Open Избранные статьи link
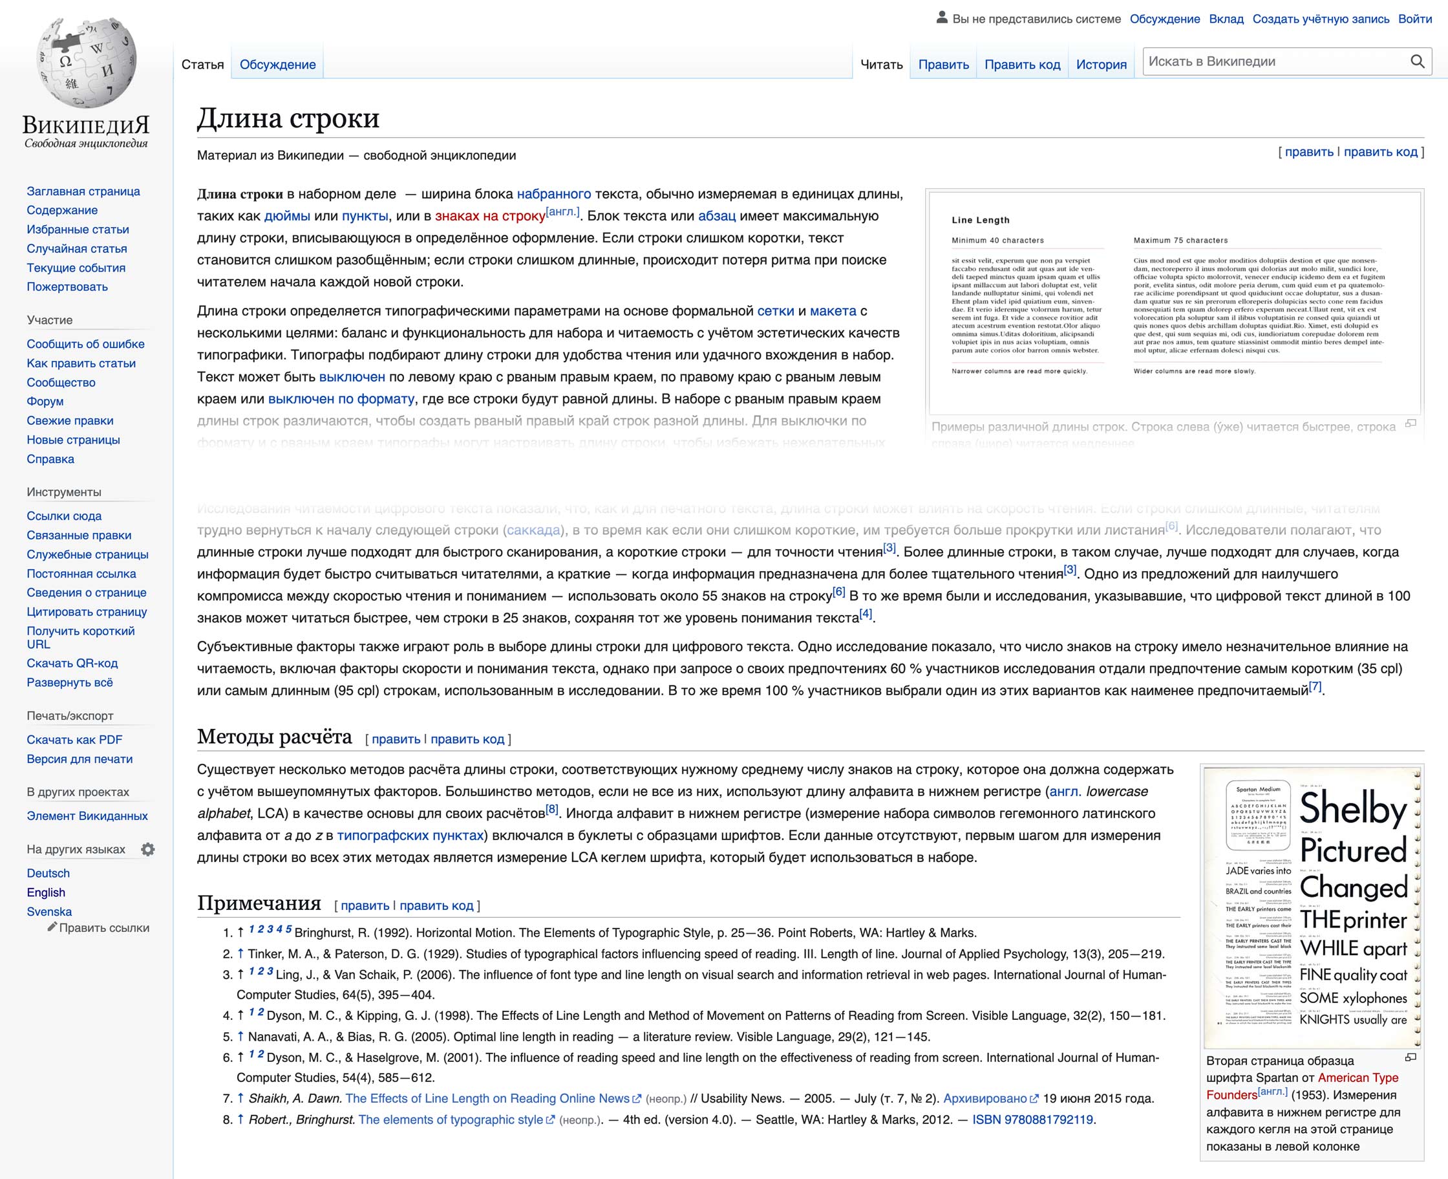 pyautogui.click(x=78, y=229)
